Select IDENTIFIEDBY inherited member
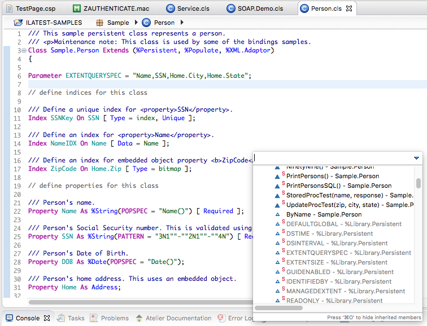Viewport: 427px width, 326px height. pos(339,281)
